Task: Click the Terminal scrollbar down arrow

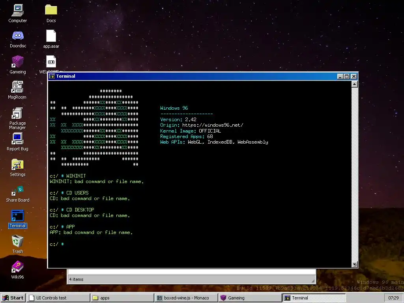Action: pos(355,264)
